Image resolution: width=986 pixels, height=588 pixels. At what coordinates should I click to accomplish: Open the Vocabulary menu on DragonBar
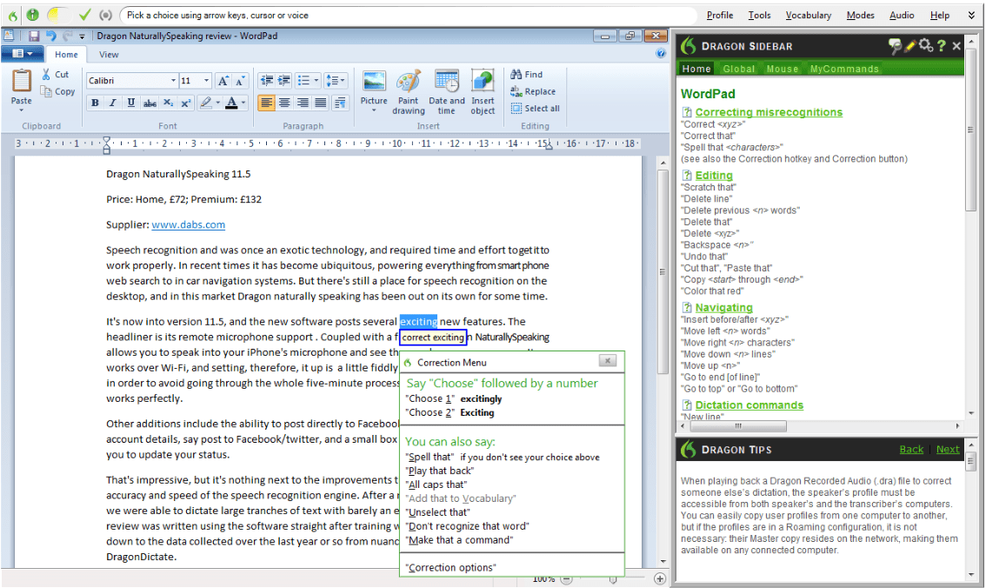point(808,15)
